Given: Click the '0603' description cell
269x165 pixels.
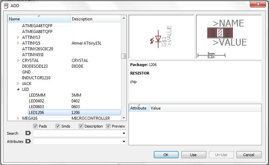Looking at the screenshot, I should [x=75, y=106].
